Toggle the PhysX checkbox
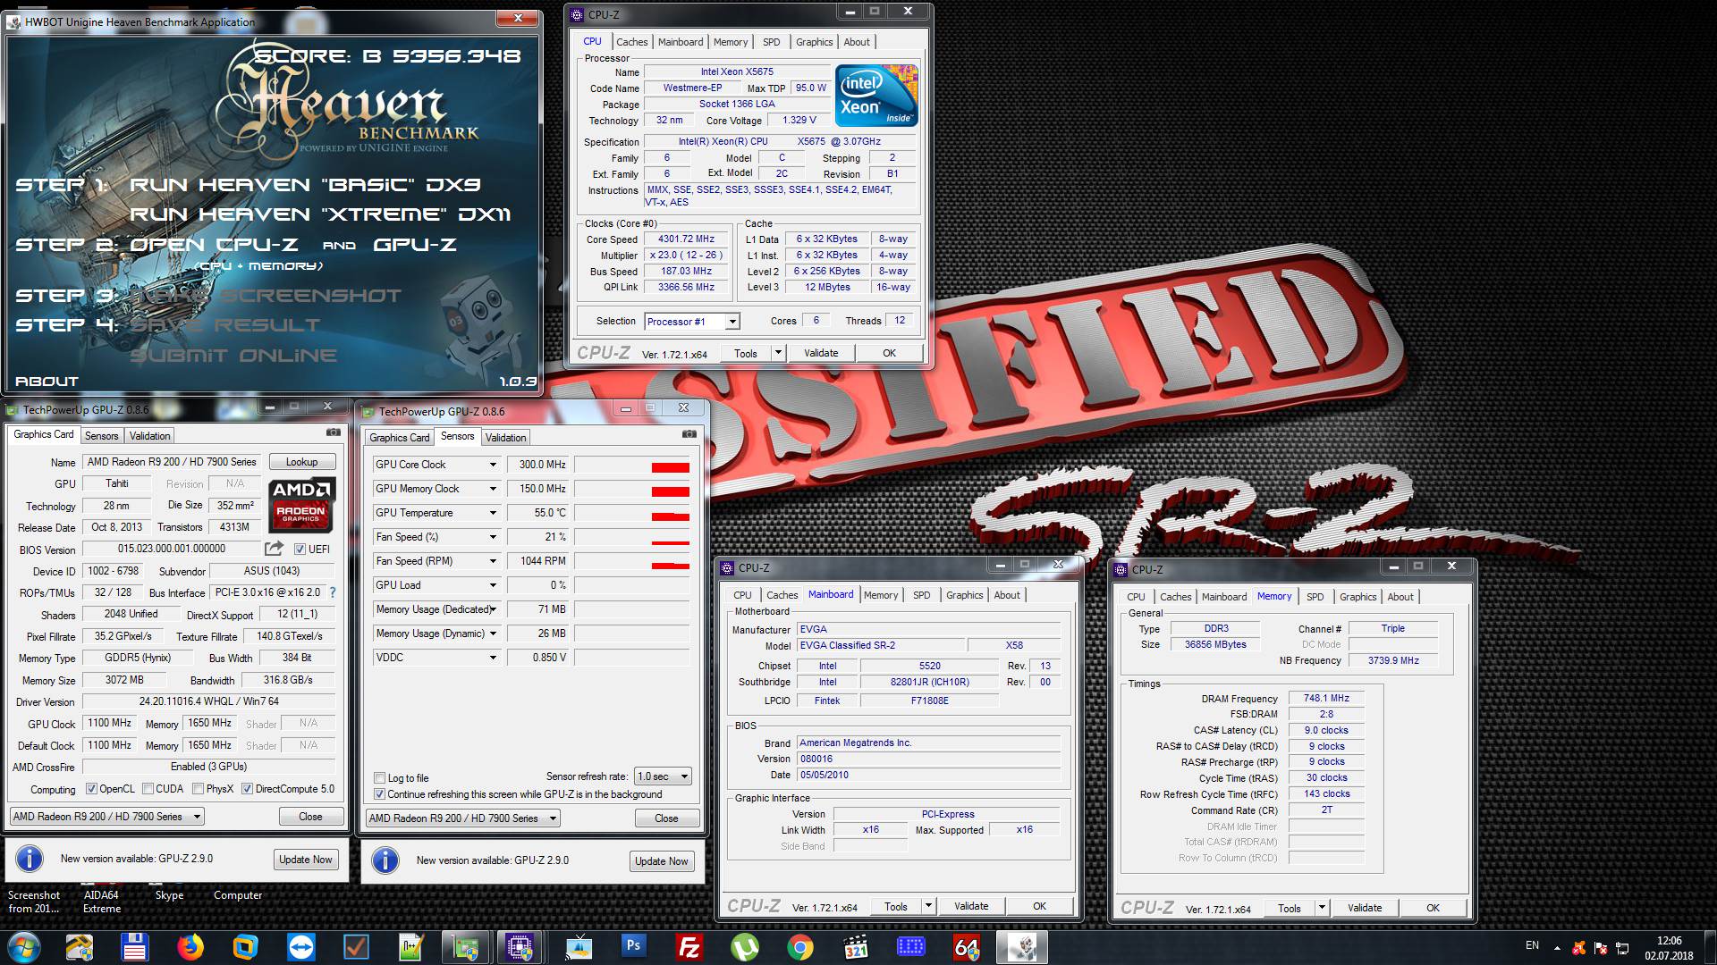 [198, 789]
